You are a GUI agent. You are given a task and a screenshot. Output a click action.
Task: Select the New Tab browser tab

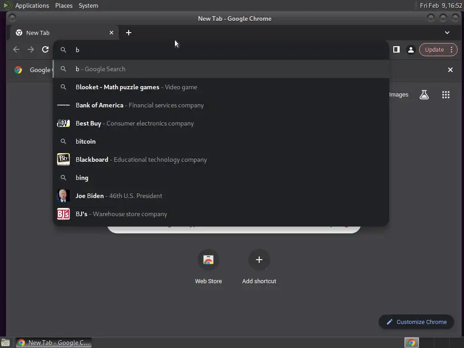[x=64, y=33]
